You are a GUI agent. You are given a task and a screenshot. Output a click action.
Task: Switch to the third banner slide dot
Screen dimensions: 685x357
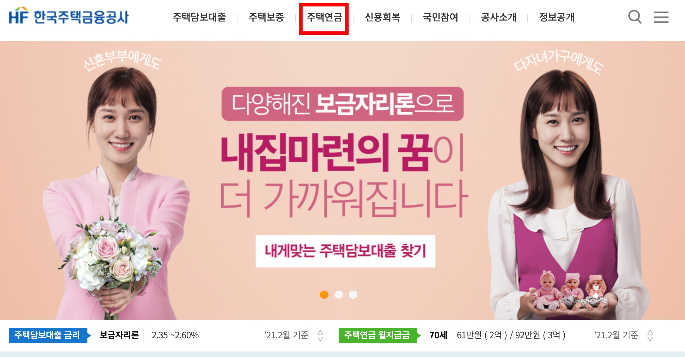coord(353,294)
